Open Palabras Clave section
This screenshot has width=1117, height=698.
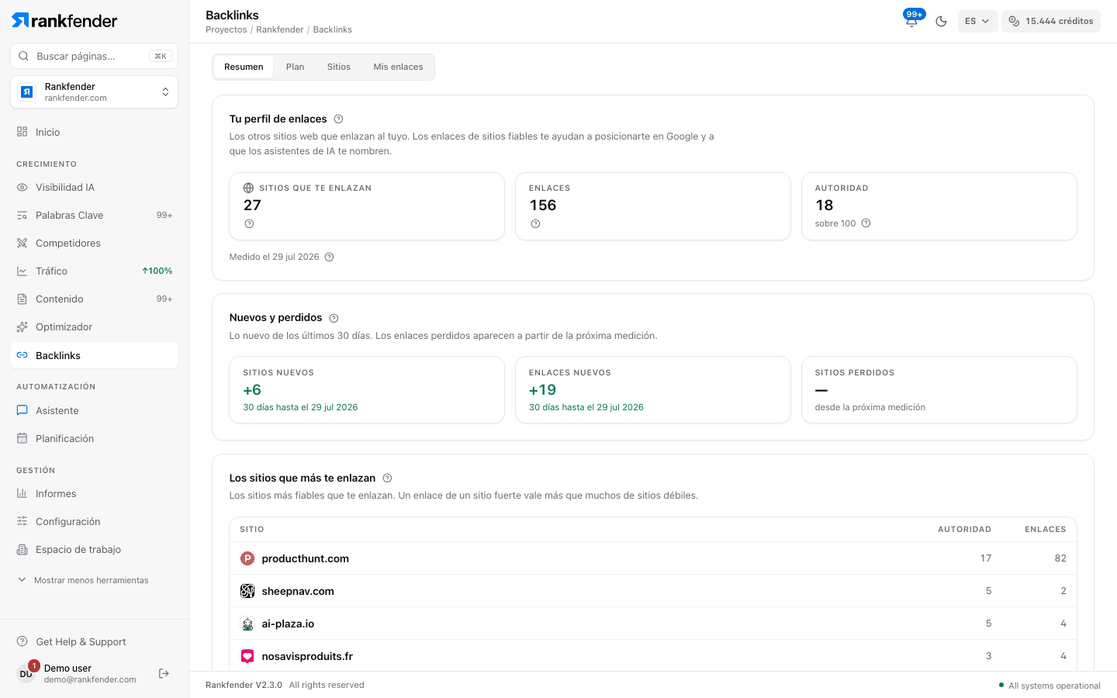point(95,215)
